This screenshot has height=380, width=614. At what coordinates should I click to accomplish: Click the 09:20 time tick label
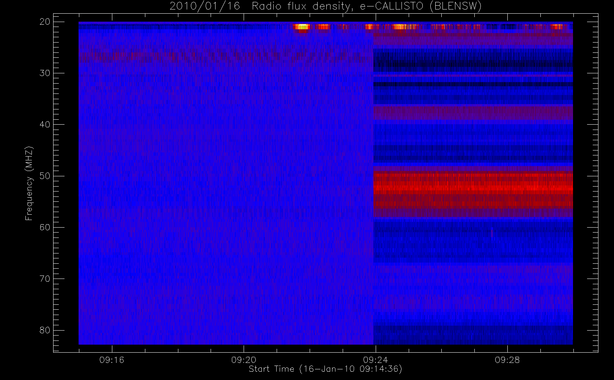point(244,360)
